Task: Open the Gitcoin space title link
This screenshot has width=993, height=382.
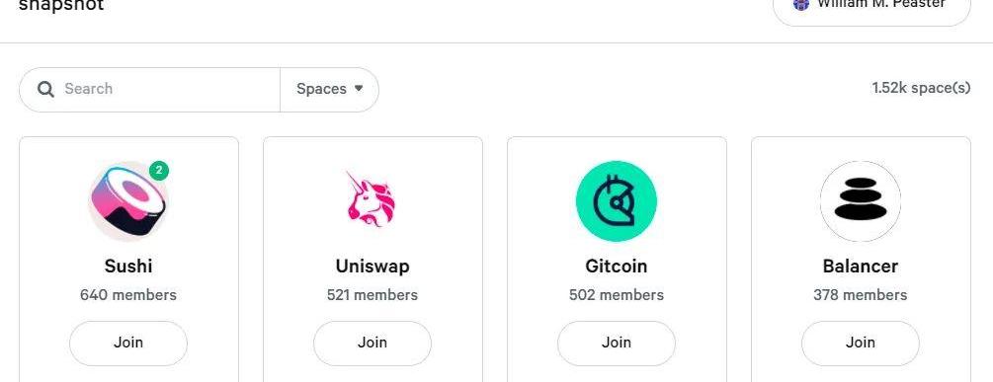Action: pos(617,267)
